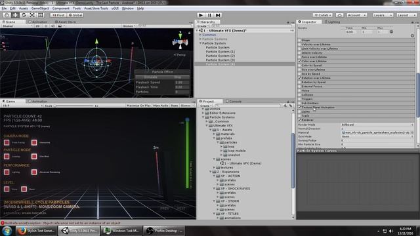Collapse the Particle System parent in Hierarchy
Image resolution: width=420 pixels, height=236 pixels.
[x=200, y=43]
